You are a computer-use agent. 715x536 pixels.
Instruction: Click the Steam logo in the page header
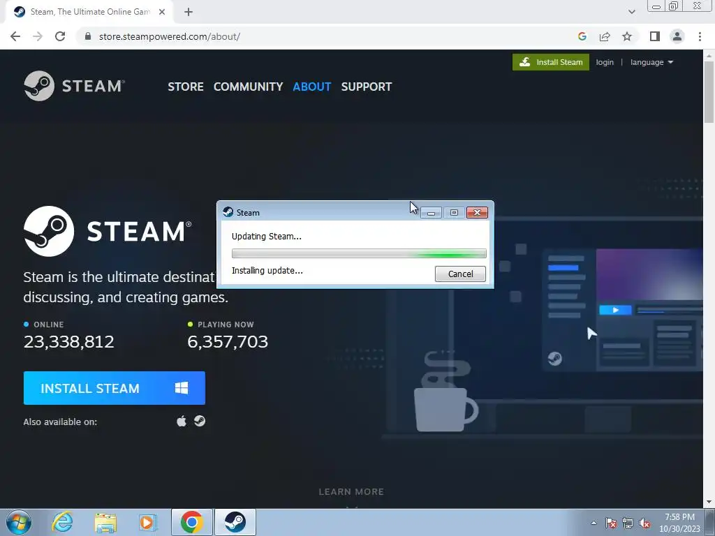74,86
